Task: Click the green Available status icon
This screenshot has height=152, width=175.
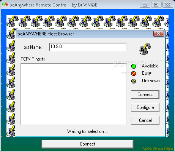Action: [134, 66]
